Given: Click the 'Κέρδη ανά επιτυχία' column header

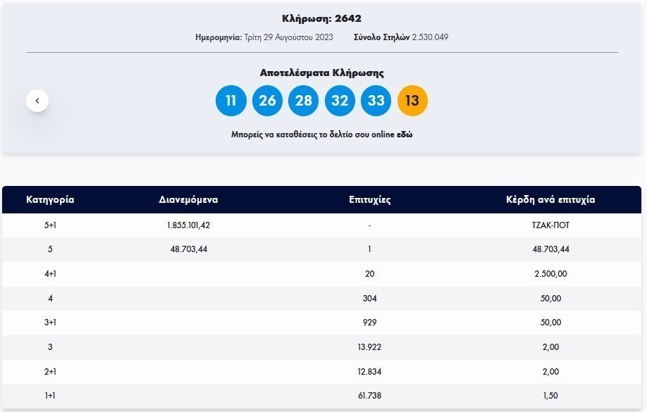Looking at the screenshot, I should pyautogui.click(x=550, y=199).
